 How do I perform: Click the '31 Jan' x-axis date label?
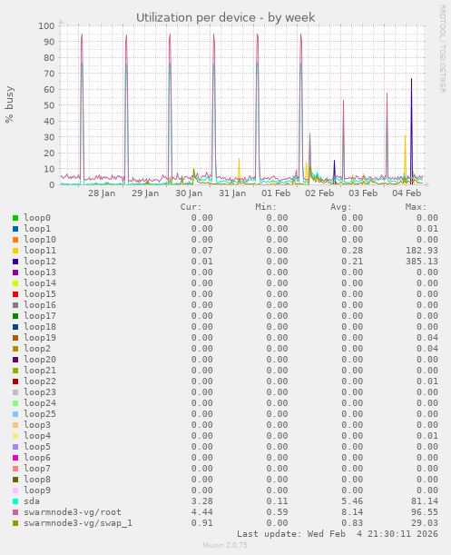[x=232, y=193]
